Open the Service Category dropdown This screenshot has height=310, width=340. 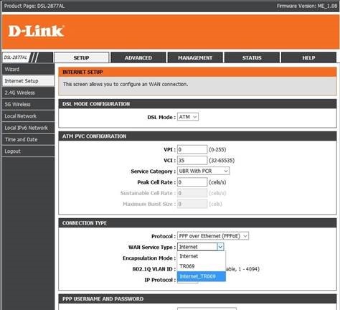click(203, 171)
